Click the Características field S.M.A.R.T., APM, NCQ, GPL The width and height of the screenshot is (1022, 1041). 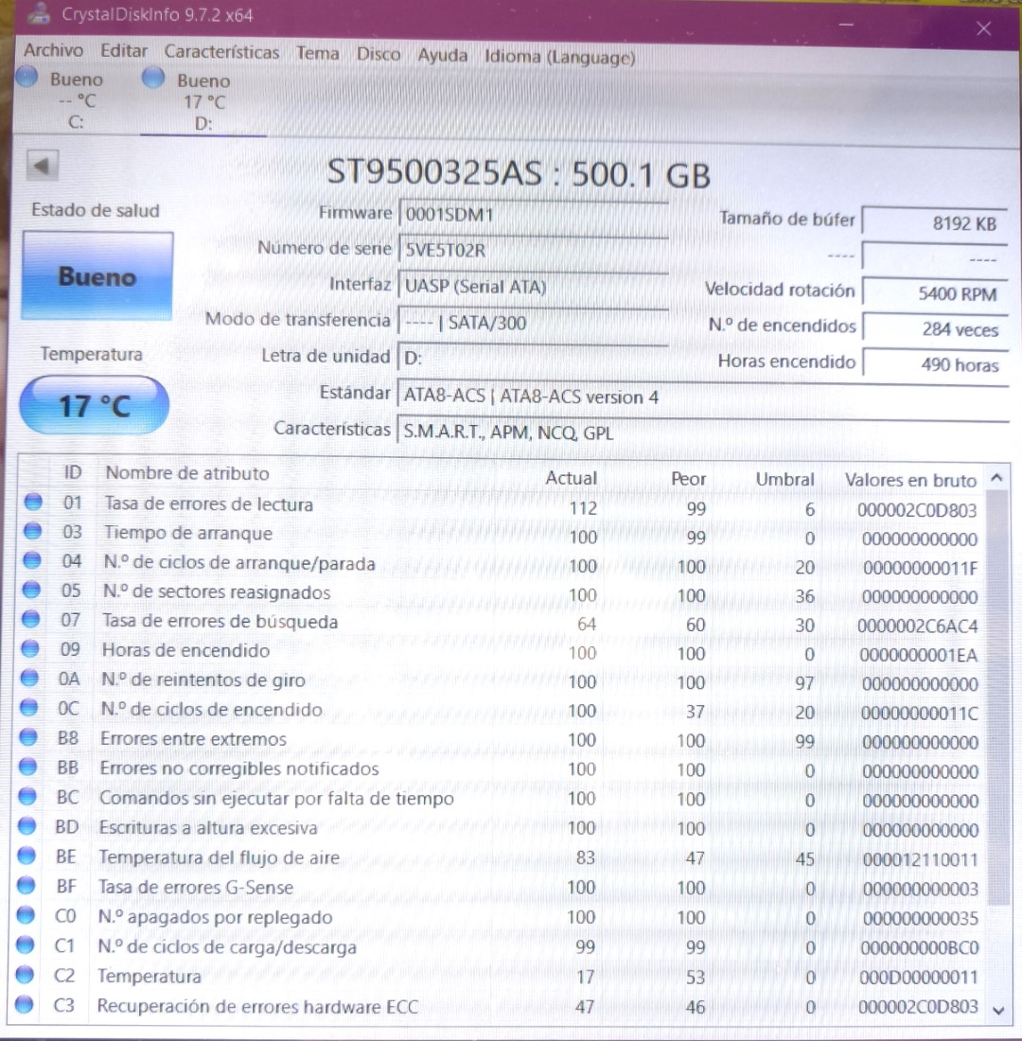click(x=702, y=432)
